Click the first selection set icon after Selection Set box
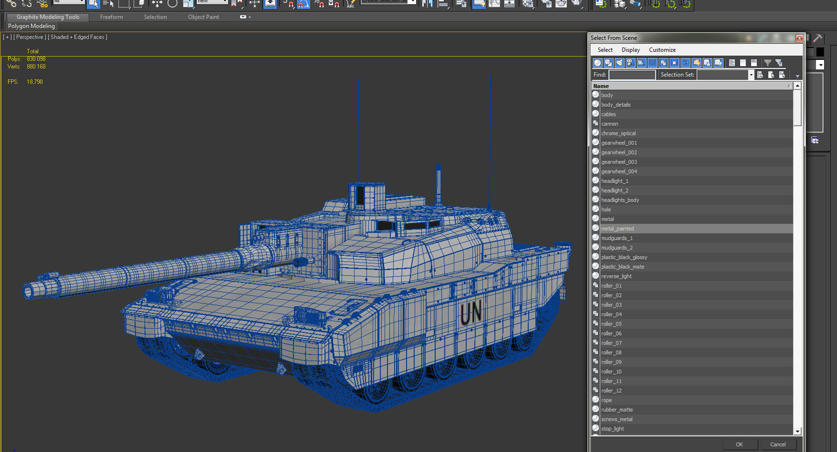The width and height of the screenshot is (837, 452). coord(760,75)
